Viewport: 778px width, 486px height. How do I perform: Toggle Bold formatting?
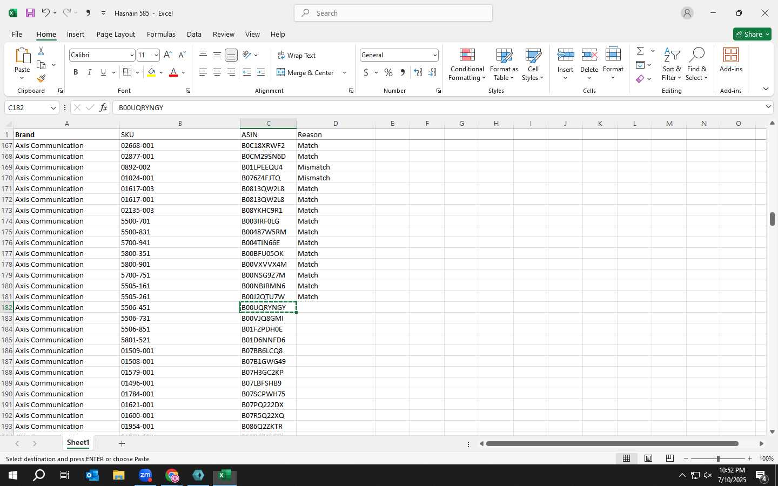pyautogui.click(x=76, y=72)
